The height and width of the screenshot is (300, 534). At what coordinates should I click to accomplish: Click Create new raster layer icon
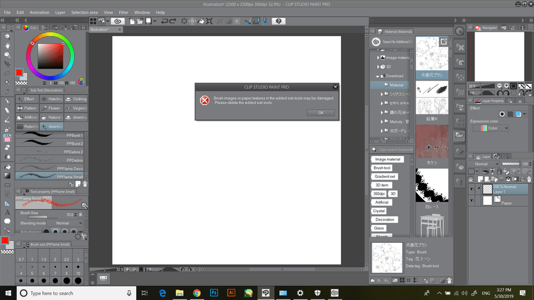481,179
